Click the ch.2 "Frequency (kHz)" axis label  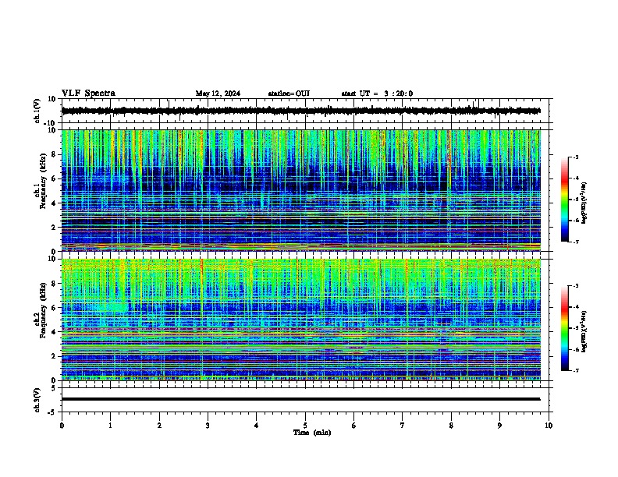[43, 310]
